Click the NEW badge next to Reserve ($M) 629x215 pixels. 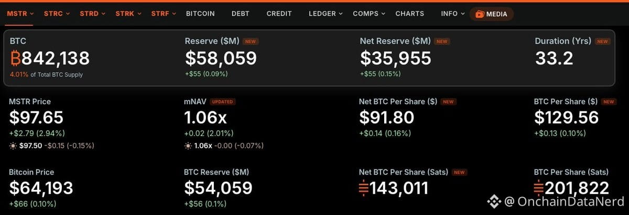pos(251,41)
